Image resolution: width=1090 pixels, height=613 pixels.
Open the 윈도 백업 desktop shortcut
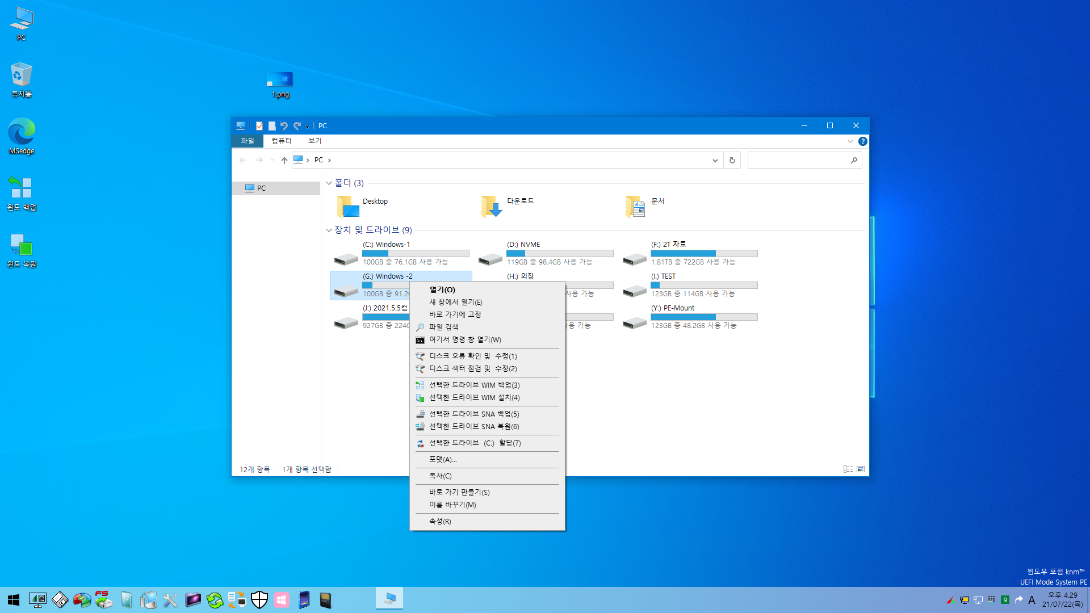(22, 193)
